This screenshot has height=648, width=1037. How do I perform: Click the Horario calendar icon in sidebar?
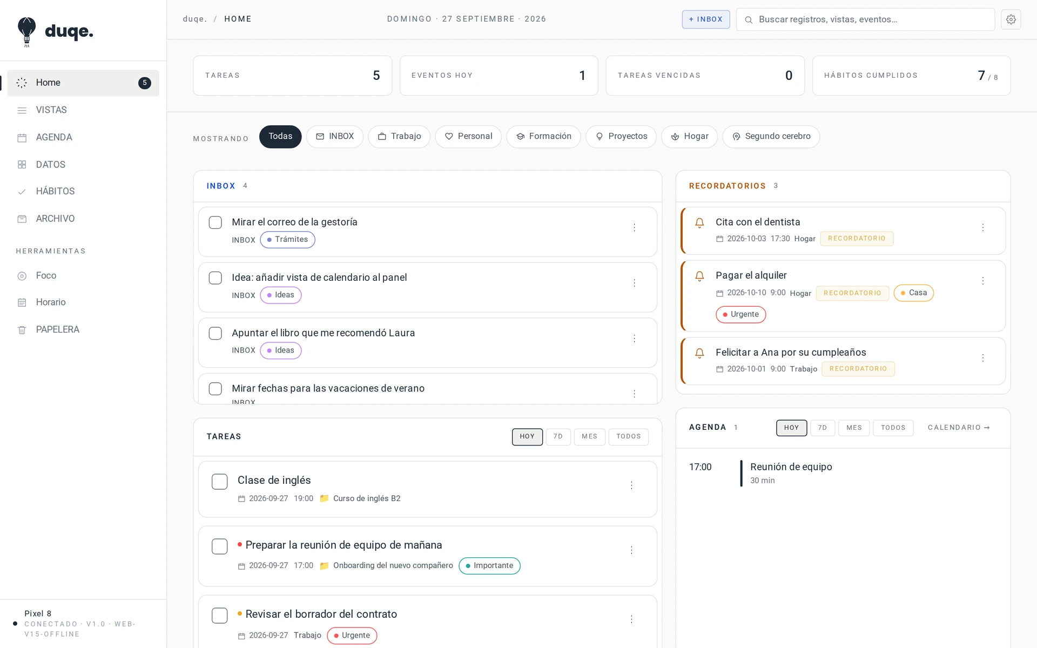pyautogui.click(x=22, y=302)
